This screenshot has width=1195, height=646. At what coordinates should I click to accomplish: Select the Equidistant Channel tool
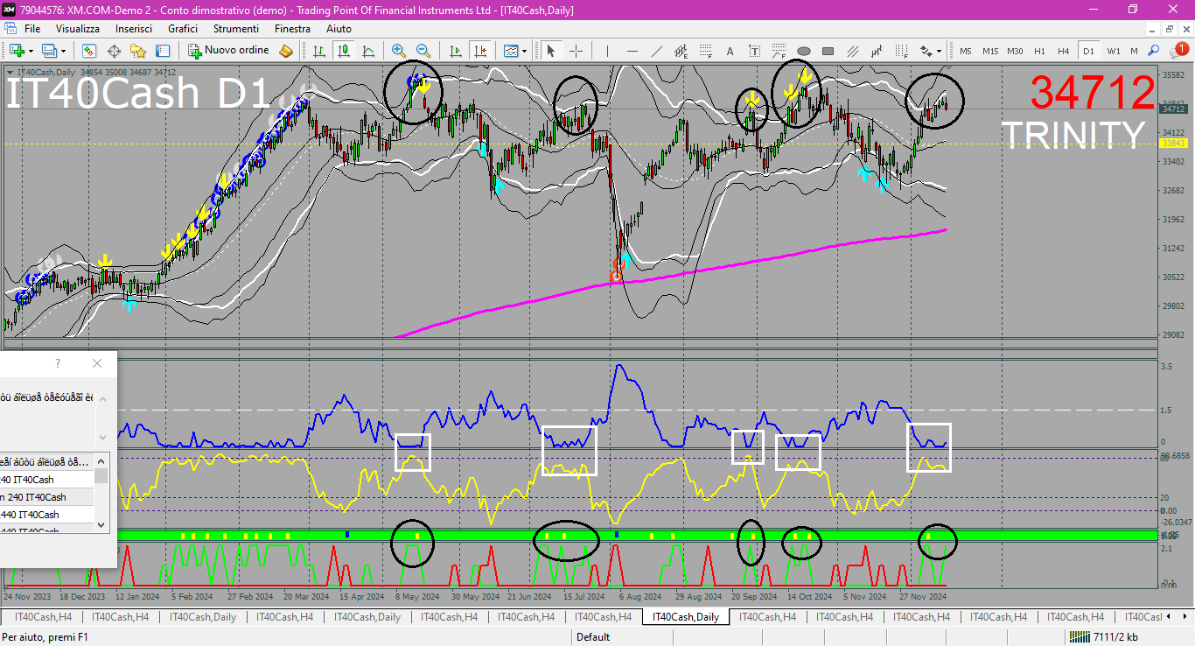pyautogui.click(x=681, y=51)
